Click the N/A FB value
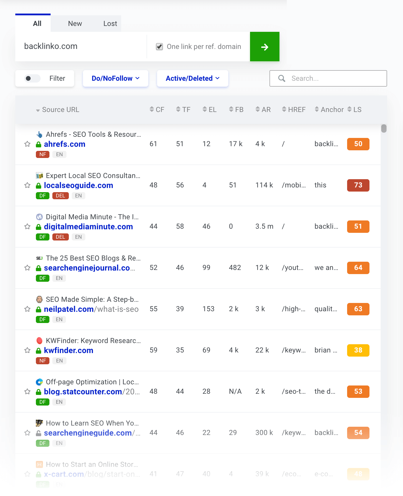The width and height of the screenshot is (403, 496). (235, 391)
